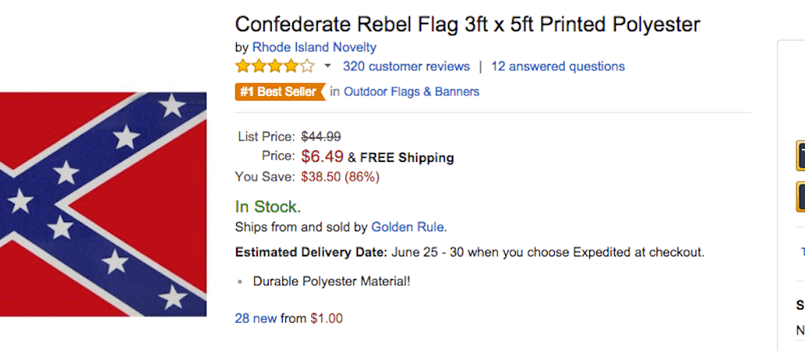Click the upper yellow button at right edge
The width and height of the screenshot is (805, 351).
pos(800,156)
